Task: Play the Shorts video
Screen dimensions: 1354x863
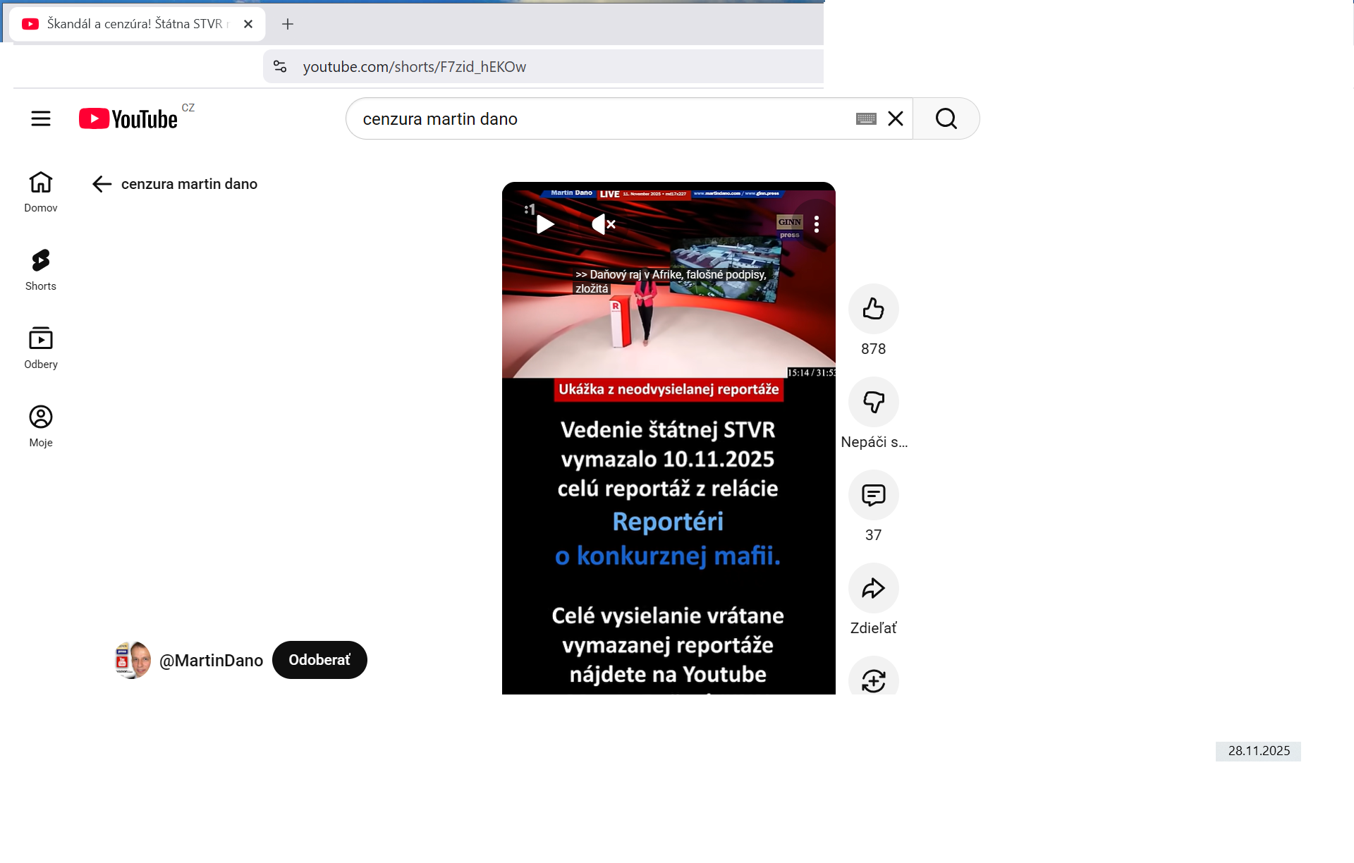Action: [x=544, y=224]
